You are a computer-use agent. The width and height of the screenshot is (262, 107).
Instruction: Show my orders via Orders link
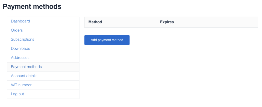[17, 30]
